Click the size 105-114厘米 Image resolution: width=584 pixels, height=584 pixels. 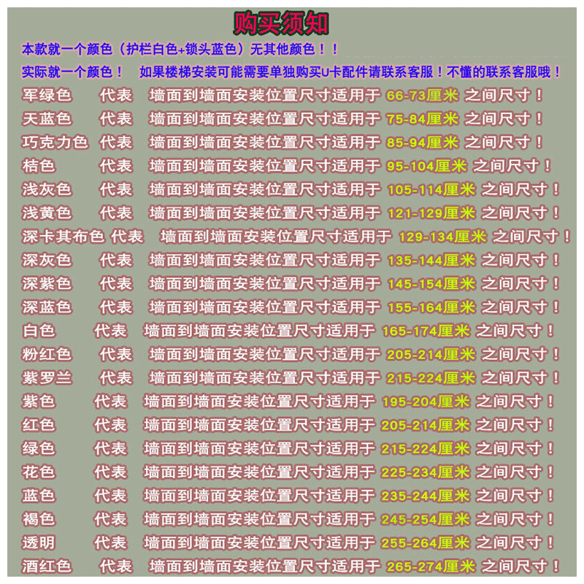point(431,190)
